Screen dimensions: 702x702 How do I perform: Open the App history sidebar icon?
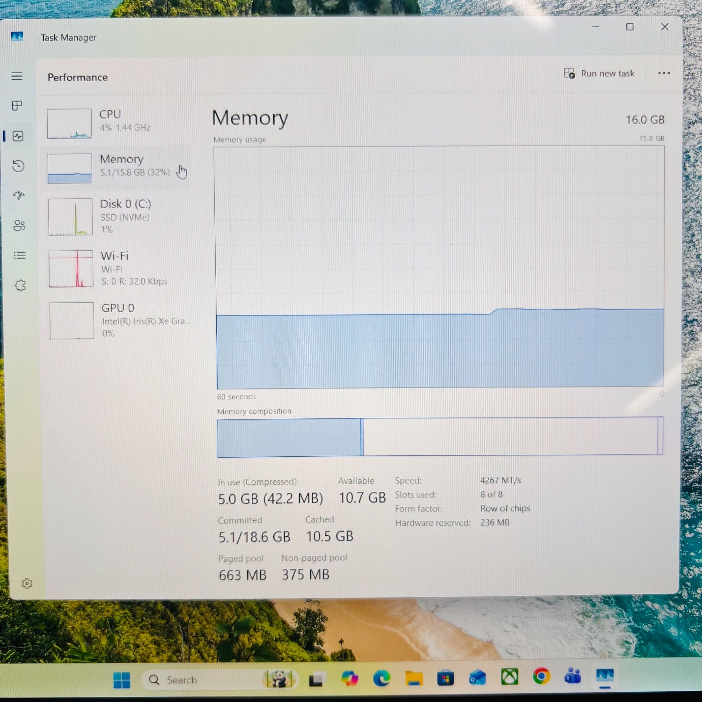click(x=18, y=166)
